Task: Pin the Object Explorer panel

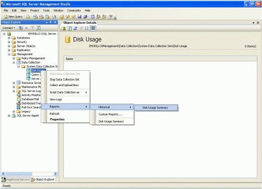Action: tap(51, 22)
